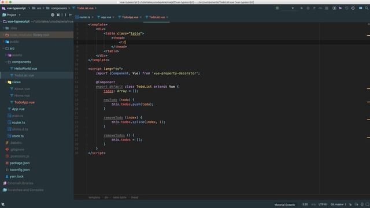Click the Rollback revert icon

pyautogui.click(x=347, y=8)
